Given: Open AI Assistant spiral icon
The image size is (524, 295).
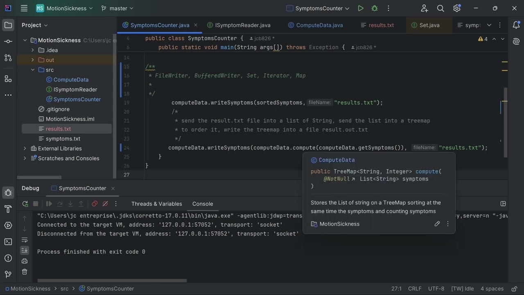Looking at the screenshot, I should click(x=516, y=41).
